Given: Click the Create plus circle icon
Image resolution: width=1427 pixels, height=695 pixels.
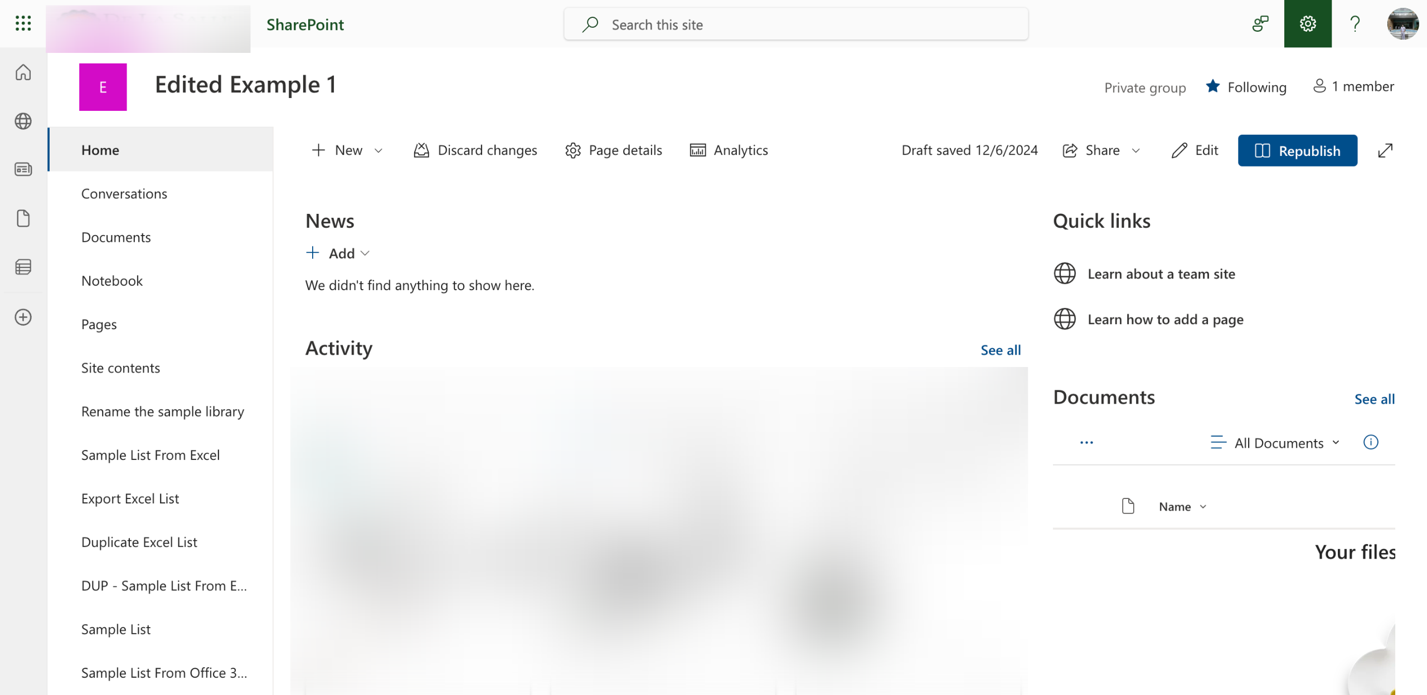Looking at the screenshot, I should 23,317.
